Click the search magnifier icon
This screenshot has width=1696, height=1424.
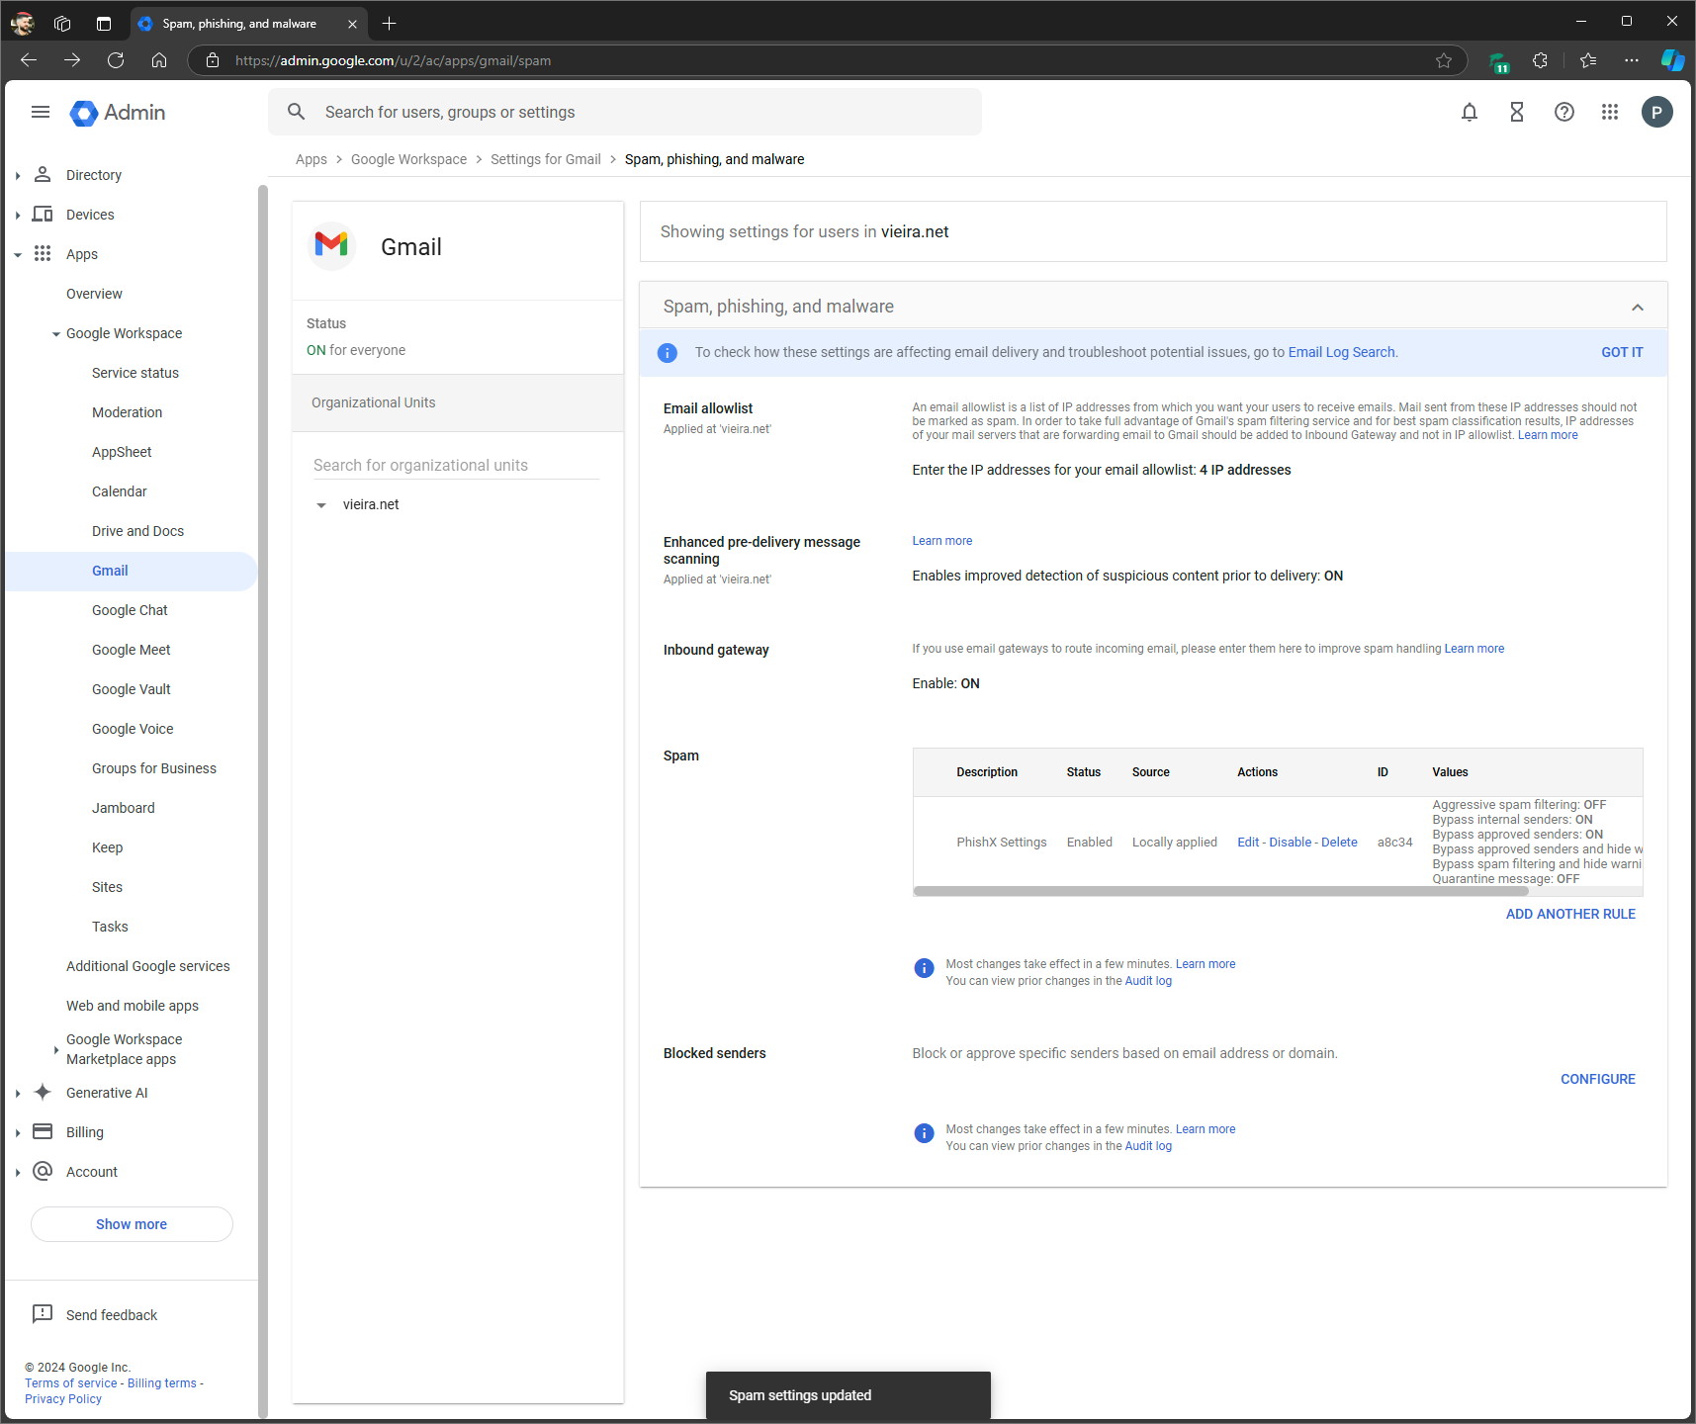coord(296,112)
